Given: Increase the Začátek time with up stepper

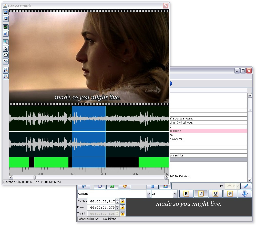Looking at the screenshot, I should coord(117,200).
